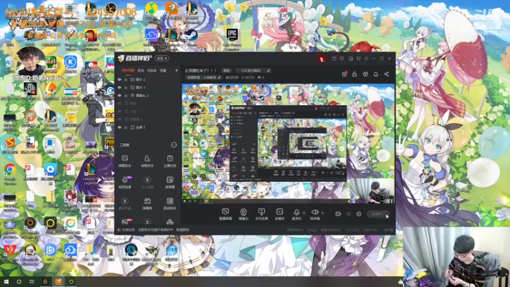Open the red WPS desktop icon
The image size is (510, 287).
pos(10,252)
